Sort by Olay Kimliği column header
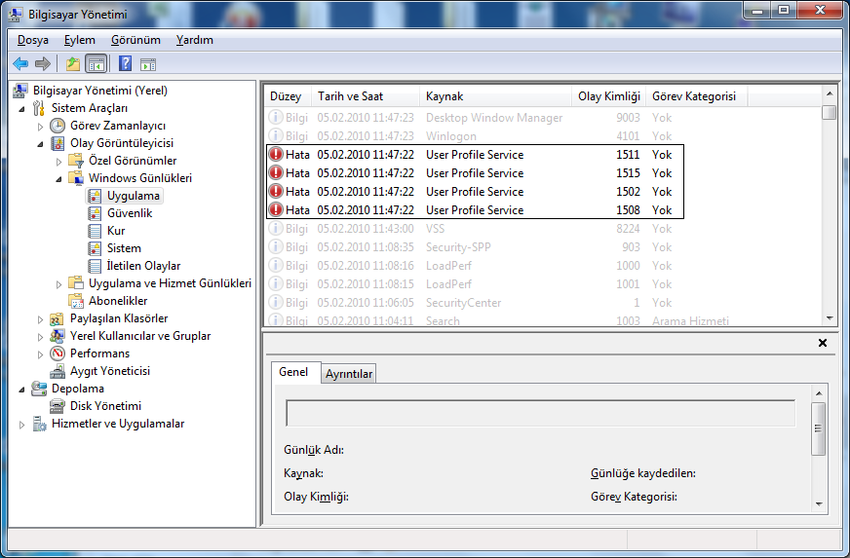This screenshot has width=850, height=558. point(608,96)
